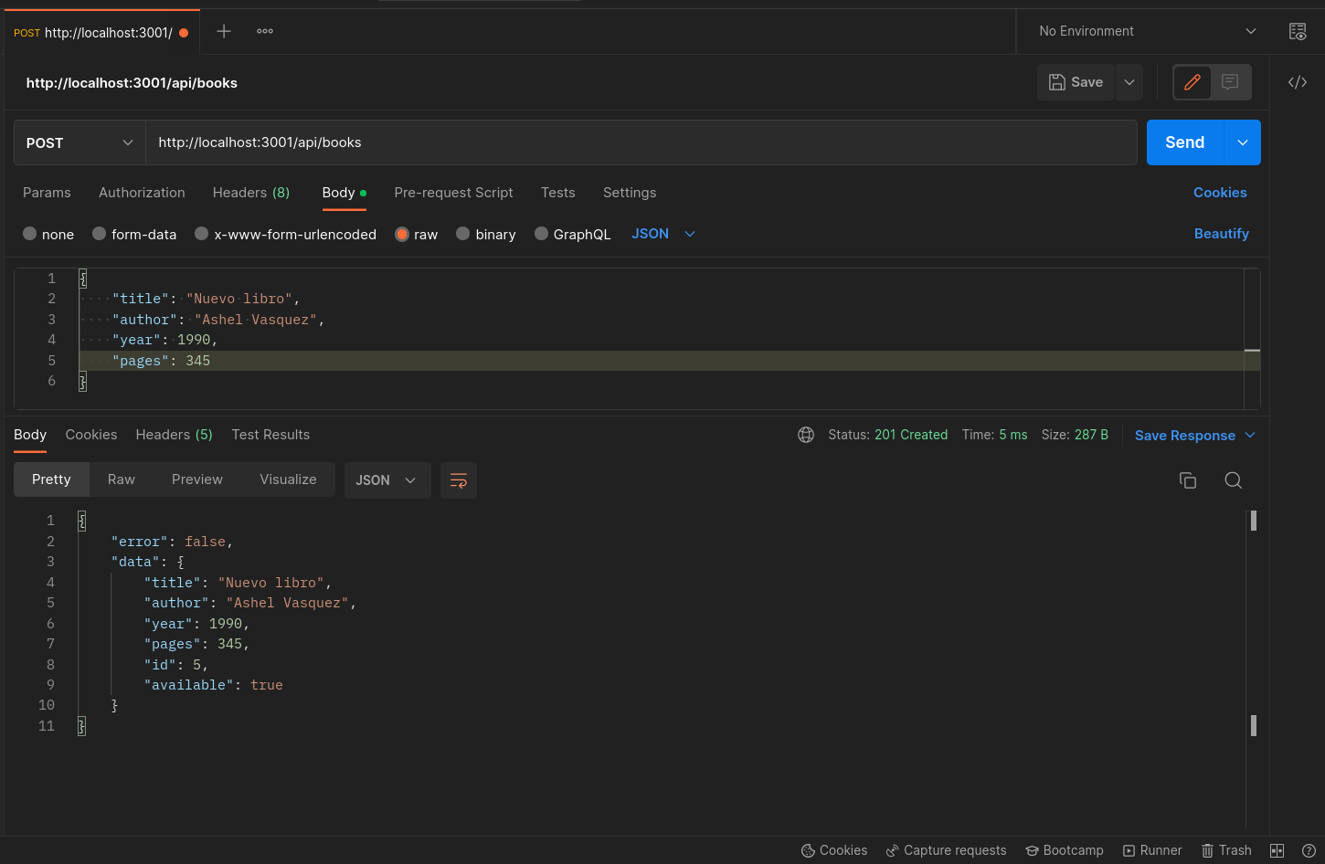This screenshot has width=1325, height=864.
Task: Toggle two-pane view icon in status bar
Action: pos(1277,850)
